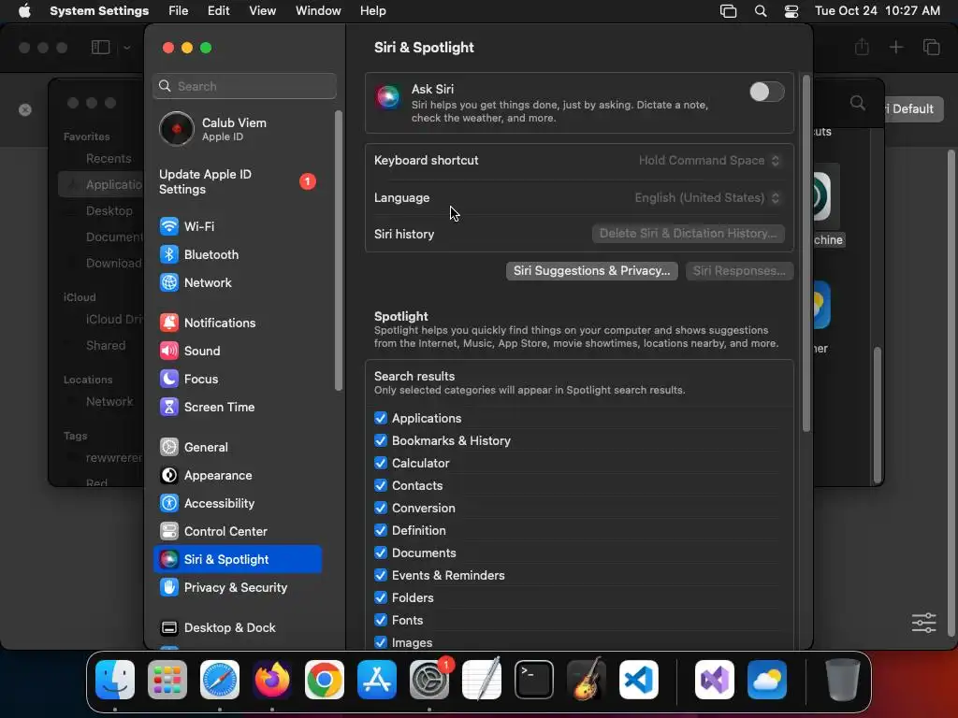Open Spotlight search in menu bar
This screenshot has width=958, height=718.
(761, 11)
